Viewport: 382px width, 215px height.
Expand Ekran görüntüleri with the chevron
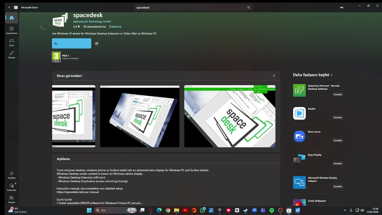(x=274, y=76)
